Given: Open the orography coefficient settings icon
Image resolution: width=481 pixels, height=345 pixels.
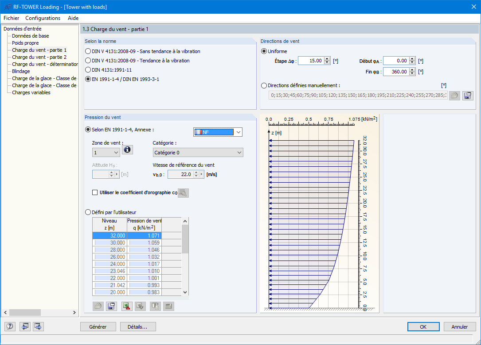Looking at the screenshot, I should [183, 193].
